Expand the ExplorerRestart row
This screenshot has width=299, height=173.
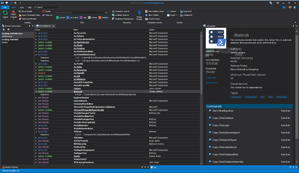[x=36, y=98]
